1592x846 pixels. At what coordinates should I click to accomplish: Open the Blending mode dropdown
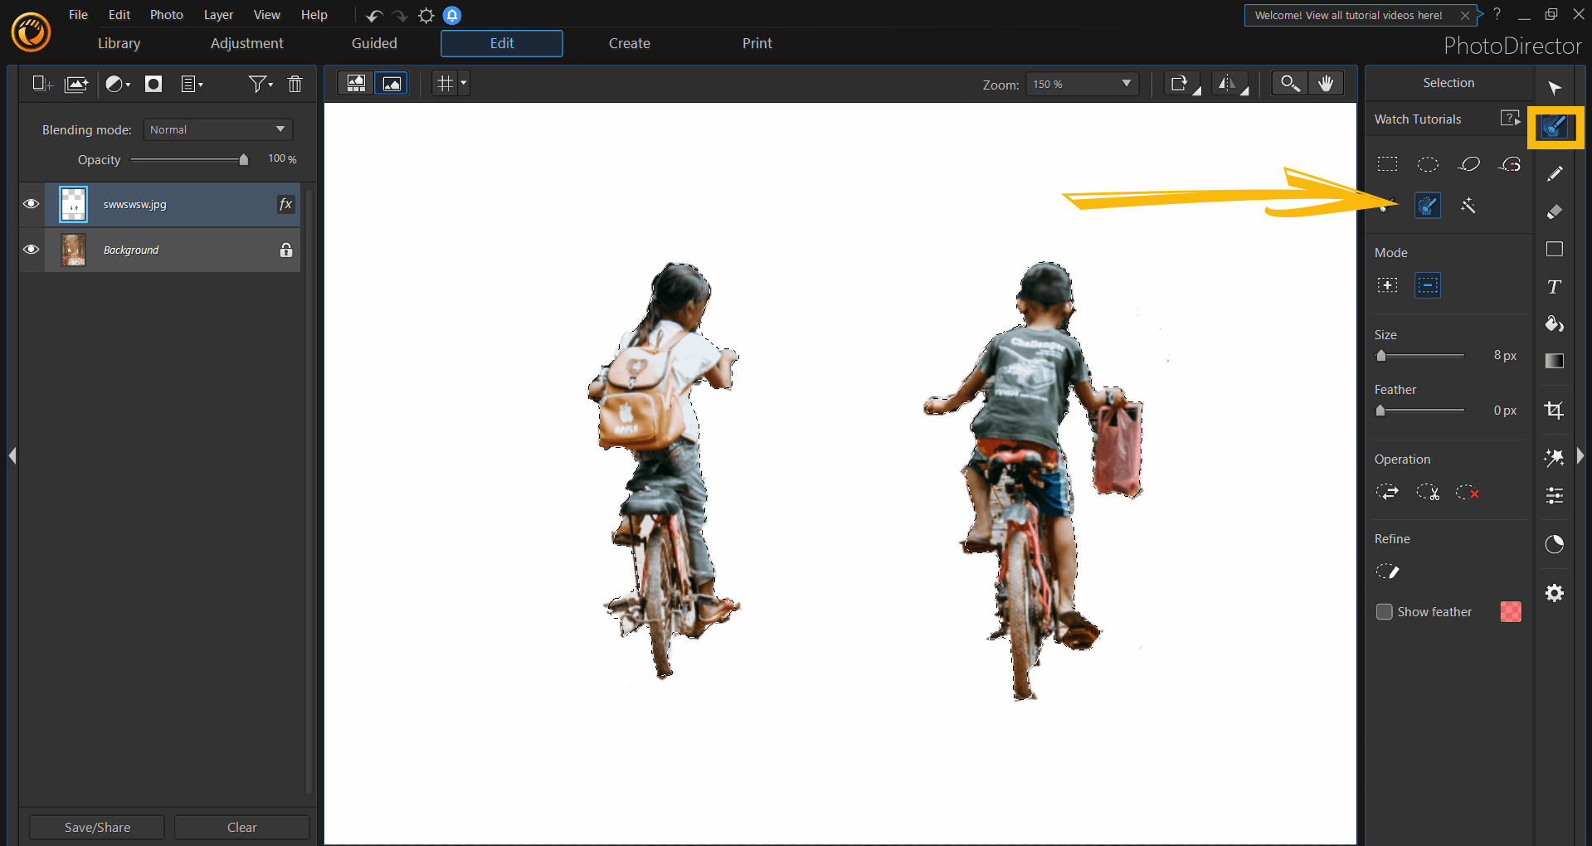click(217, 129)
